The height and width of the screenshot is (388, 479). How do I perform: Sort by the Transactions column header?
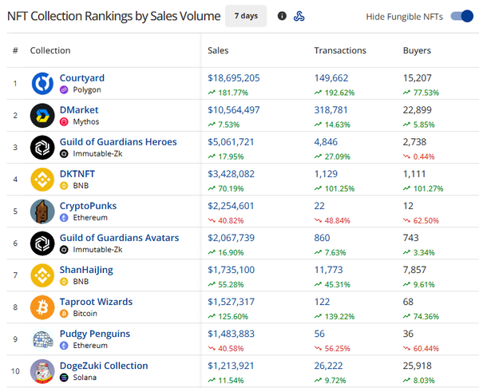coord(340,50)
